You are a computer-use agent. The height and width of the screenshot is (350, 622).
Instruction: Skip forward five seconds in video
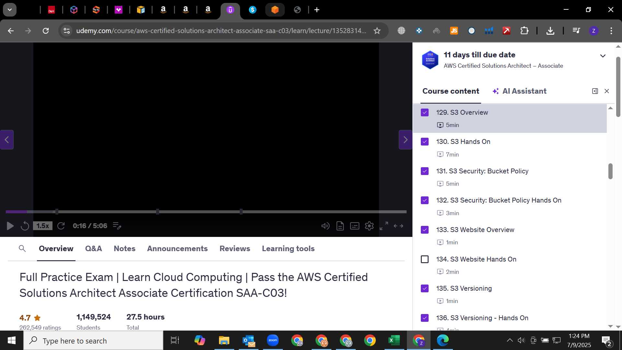(x=61, y=226)
